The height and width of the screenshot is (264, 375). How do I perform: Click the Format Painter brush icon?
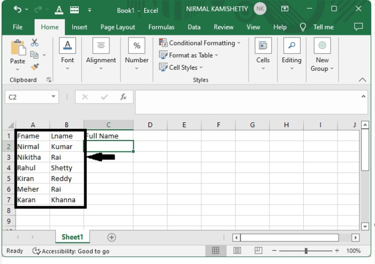tap(35, 67)
